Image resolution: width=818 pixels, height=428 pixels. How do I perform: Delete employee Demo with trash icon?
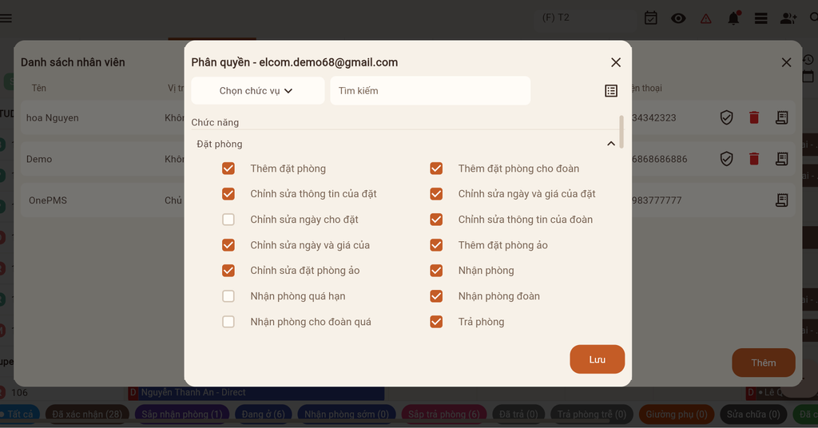pyautogui.click(x=754, y=159)
